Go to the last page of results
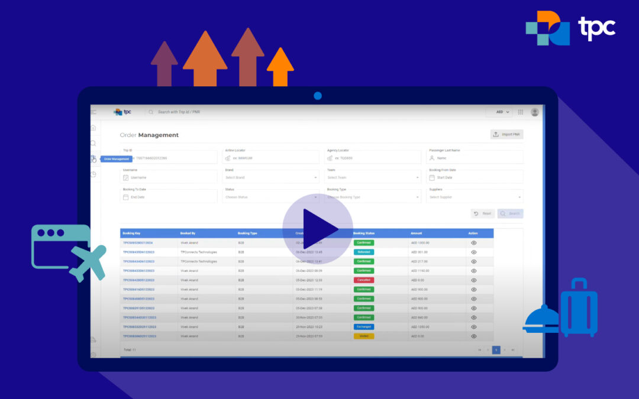Viewport: 639px width, 399px height. point(513,350)
